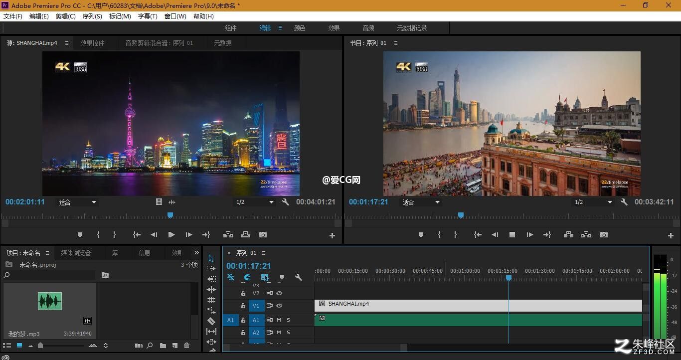Solo audio track A1
The image size is (681, 360).
click(x=288, y=320)
